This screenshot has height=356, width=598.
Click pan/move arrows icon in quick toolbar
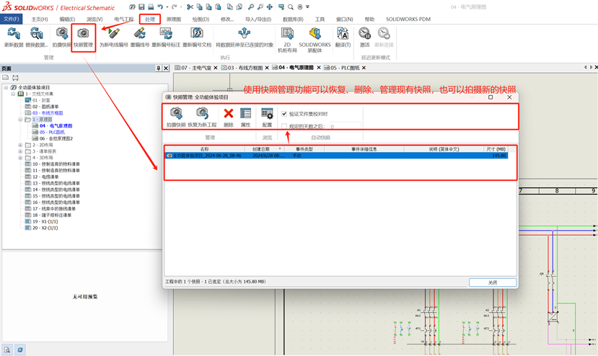[269, 7]
